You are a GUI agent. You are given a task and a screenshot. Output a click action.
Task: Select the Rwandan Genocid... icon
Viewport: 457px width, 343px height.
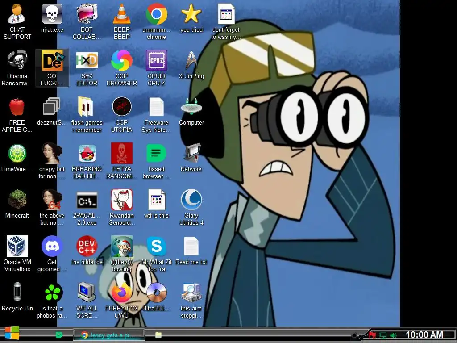pos(121,207)
